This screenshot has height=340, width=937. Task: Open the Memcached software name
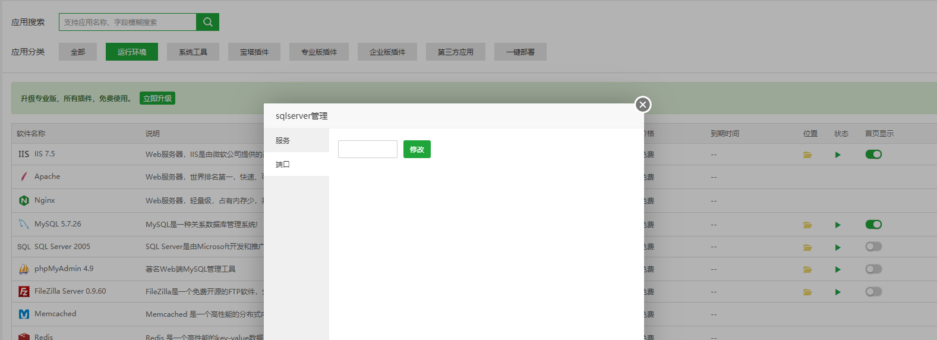pyautogui.click(x=55, y=314)
